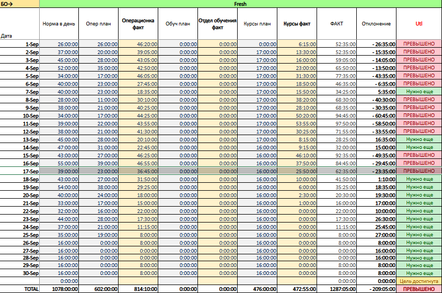This screenshot has height=293, width=442.
Task: Select the 'БО→' cell in top-left corner
Action: point(20,4)
